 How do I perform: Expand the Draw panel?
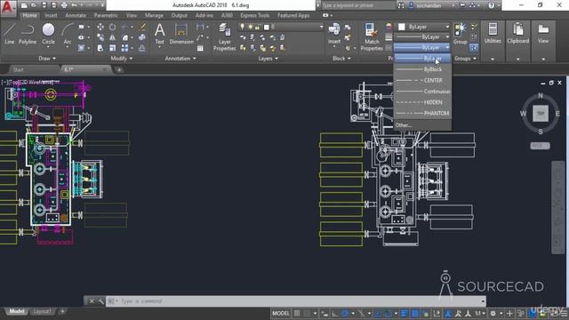tap(47, 59)
